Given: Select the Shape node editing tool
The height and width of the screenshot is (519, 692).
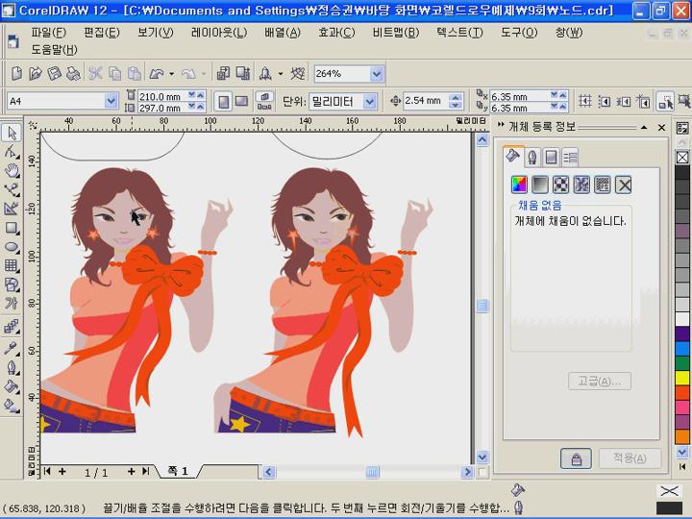Looking at the screenshot, I should click(x=12, y=152).
